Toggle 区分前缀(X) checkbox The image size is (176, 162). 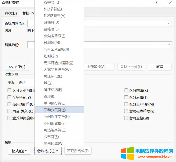[126, 90]
